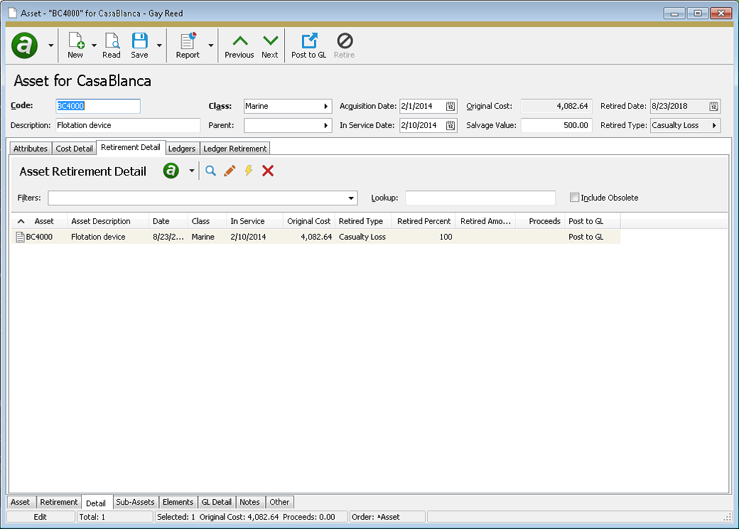Click the lightning bolt action icon

click(x=247, y=171)
